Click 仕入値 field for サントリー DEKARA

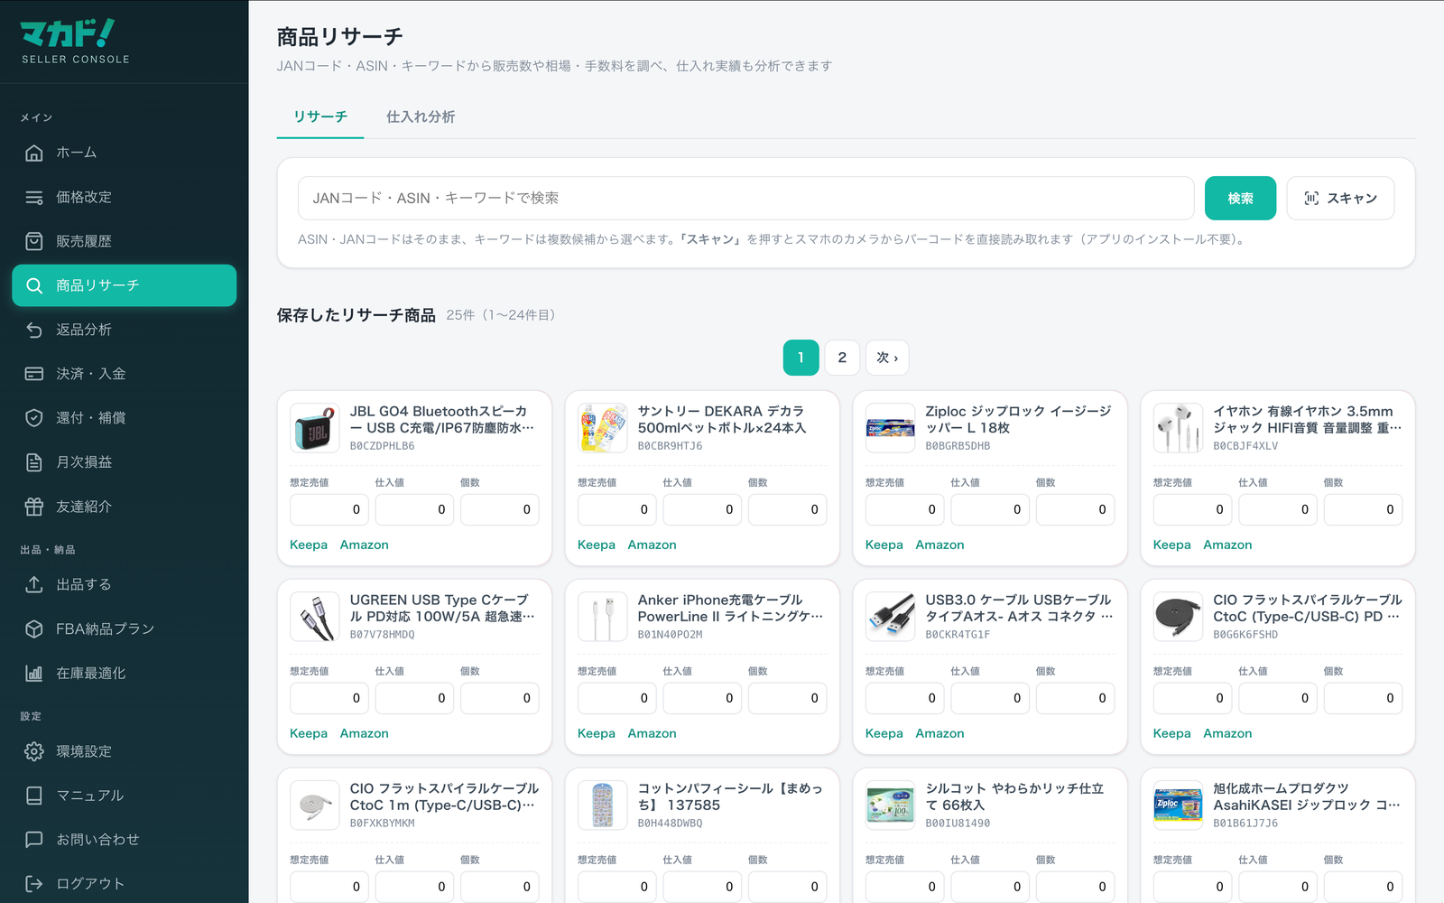click(702, 509)
